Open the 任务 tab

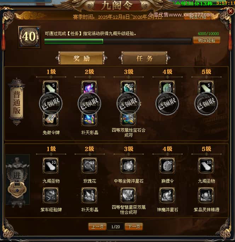pos(144,58)
